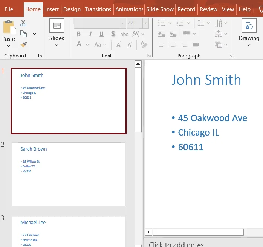Viewport: 263px width, 247px height.
Task: Toggle Italic formatting
Action: pos(90,34)
